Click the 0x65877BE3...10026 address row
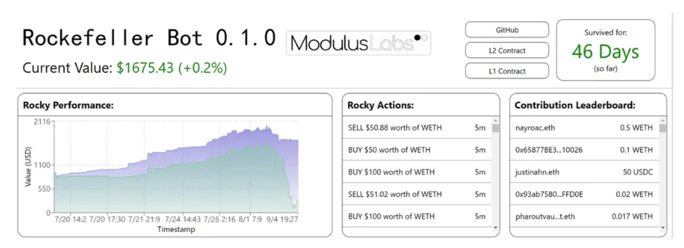The width and height of the screenshot is (684, 248). coord(549,150)
